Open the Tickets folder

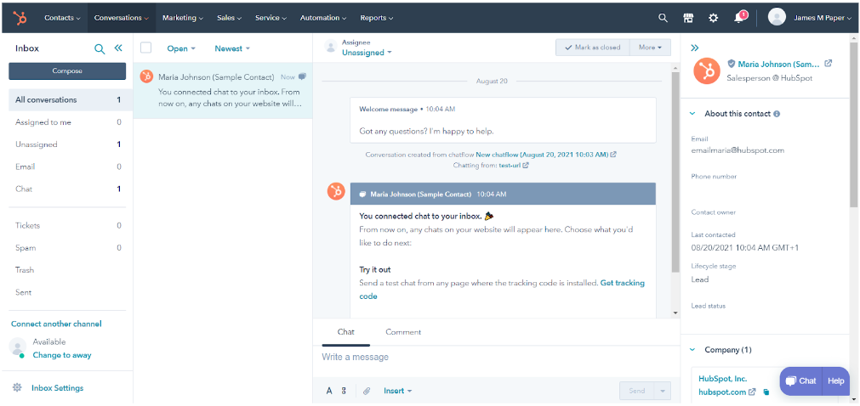point(71,225)
